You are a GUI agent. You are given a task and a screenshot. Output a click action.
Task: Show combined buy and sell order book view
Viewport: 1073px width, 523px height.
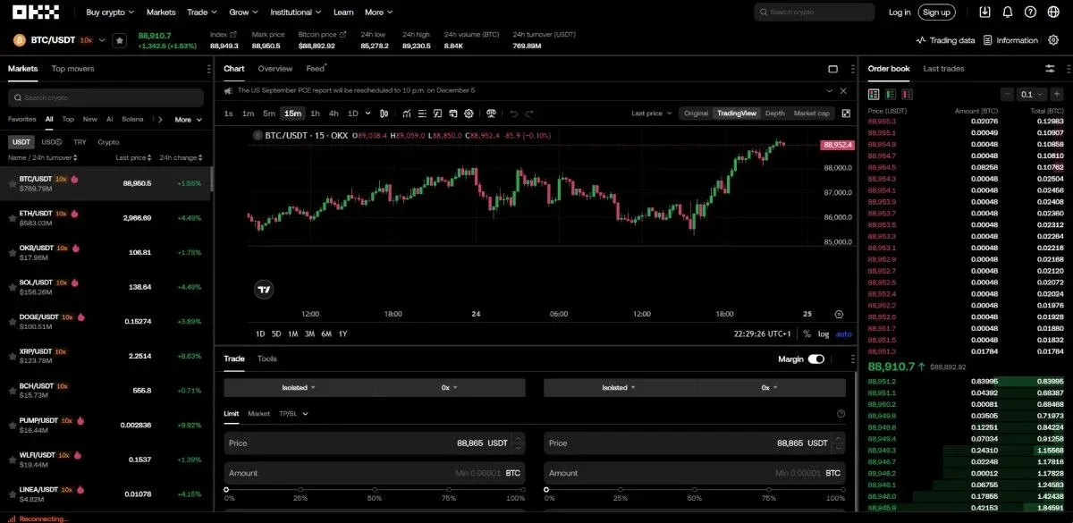pyautogui.click(x=874, y=94)
